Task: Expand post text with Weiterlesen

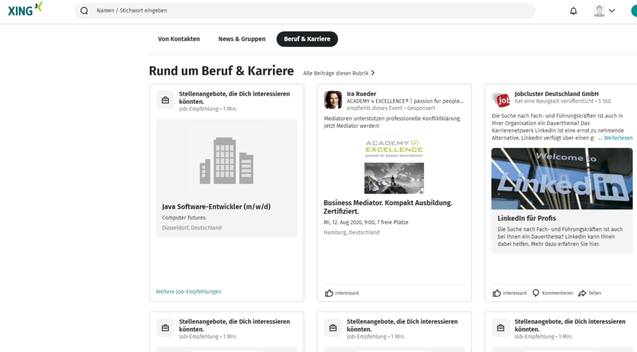Action: [618, 138]
